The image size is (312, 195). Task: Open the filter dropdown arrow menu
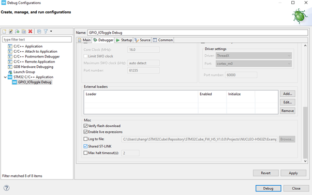(x=51, y=31)
